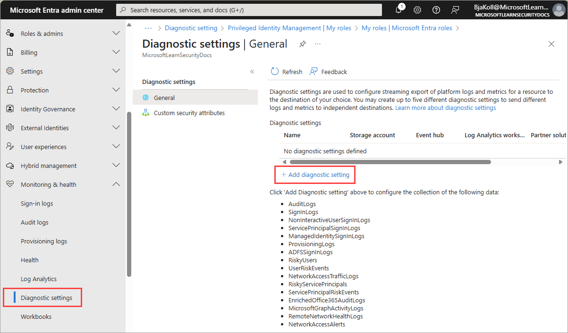
Task: Click the General gear icon
Action: coord(146,98)
